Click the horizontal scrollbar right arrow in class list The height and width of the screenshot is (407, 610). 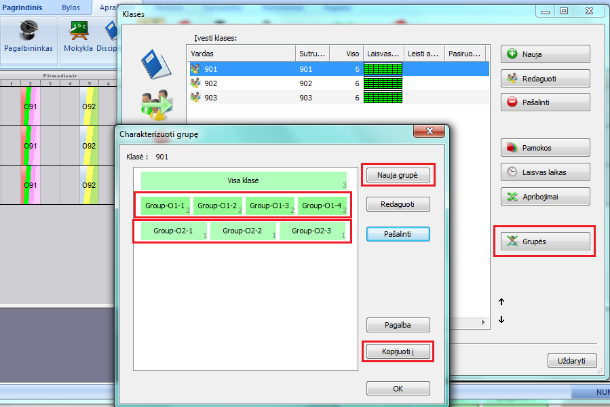[484, 322]
